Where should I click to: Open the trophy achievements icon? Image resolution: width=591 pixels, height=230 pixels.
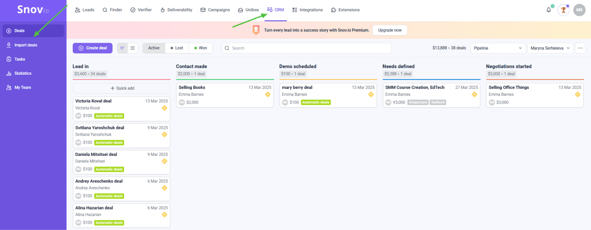(x=563, y=10)
